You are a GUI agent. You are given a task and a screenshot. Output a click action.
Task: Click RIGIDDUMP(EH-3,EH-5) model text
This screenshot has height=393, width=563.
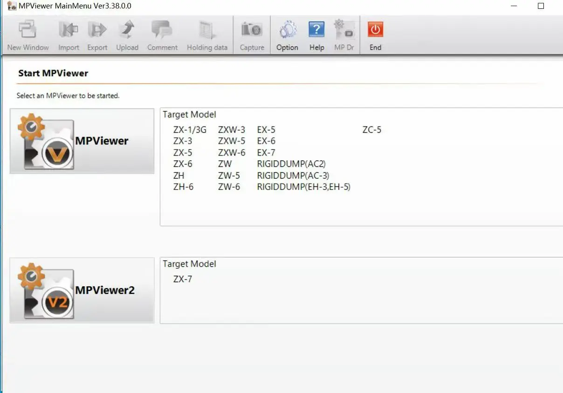coord(303,187)
